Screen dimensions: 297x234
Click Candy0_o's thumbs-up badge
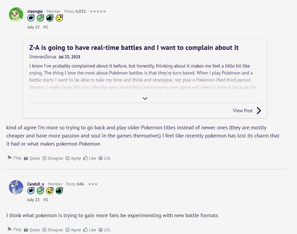[x=59, y=191]
